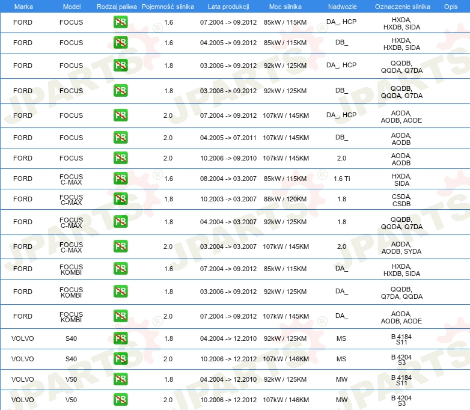Click petrol icon in Focus C-MAX 88kW row
Screen dimensions: 470x410
click(x=120, y=199)
